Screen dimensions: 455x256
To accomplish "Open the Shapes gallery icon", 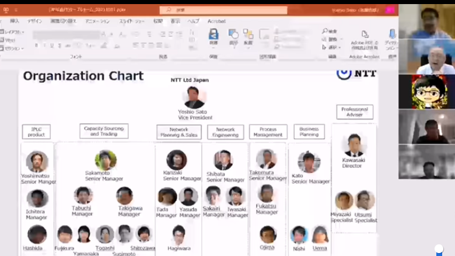I will tap(233, 35).
